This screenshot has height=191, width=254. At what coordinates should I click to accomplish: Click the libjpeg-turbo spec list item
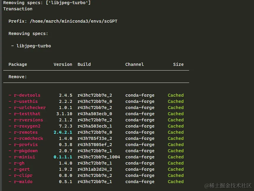[34, 46]
